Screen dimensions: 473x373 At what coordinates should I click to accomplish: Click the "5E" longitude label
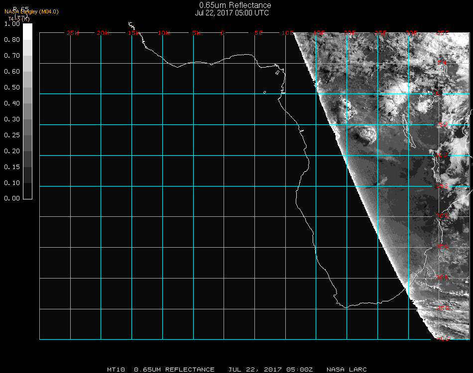click(x=258, y=33)
